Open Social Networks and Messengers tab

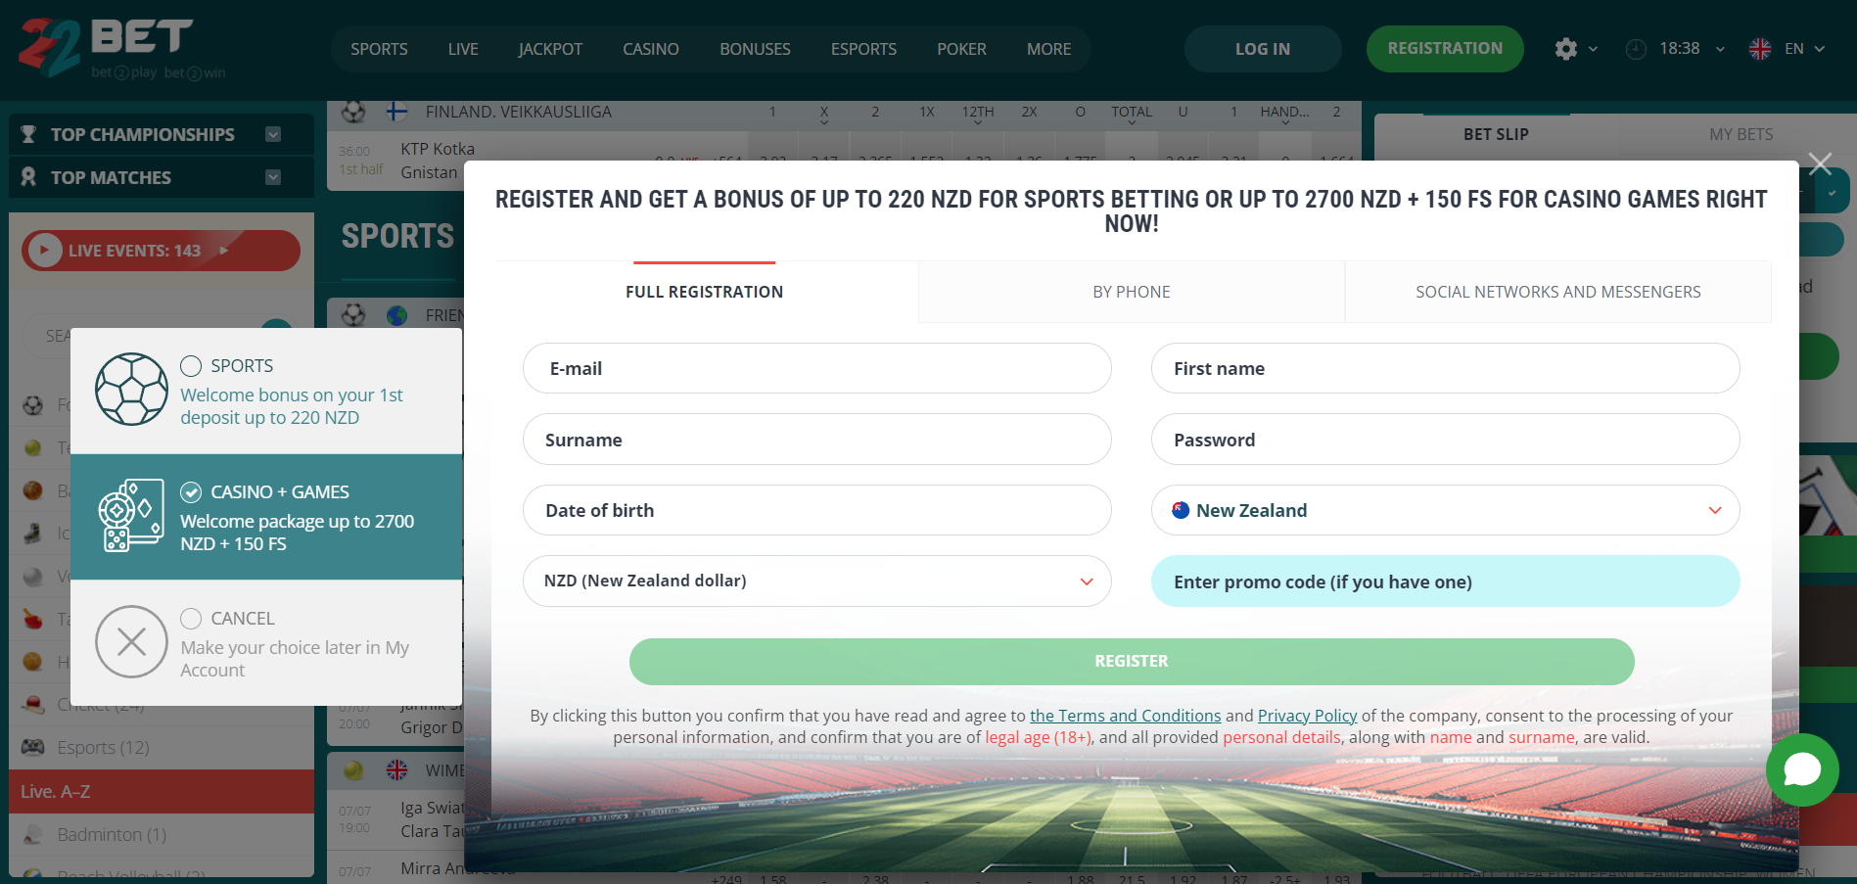pyautogui.click(x=1557, y=292)
